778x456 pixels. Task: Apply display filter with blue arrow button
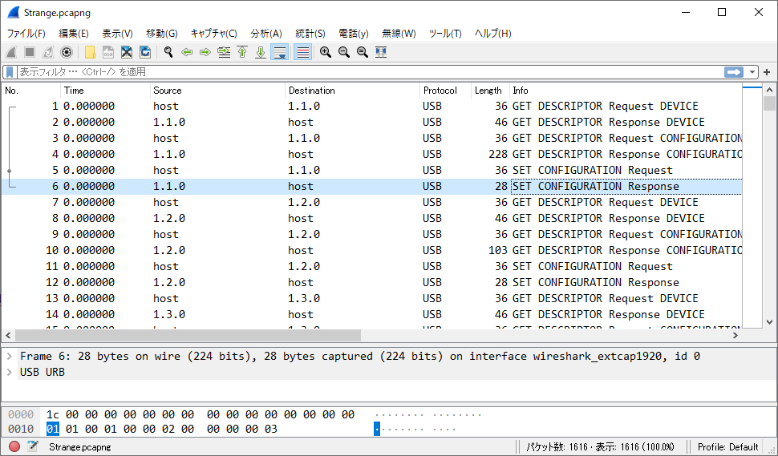[733, 72]
